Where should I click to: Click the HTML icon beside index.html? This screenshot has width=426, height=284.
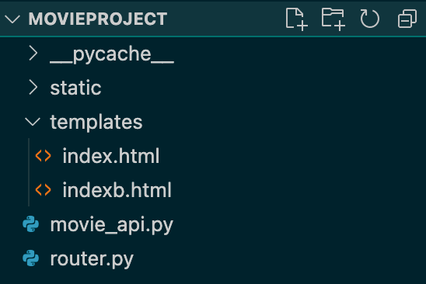click(x=44, y=156)
